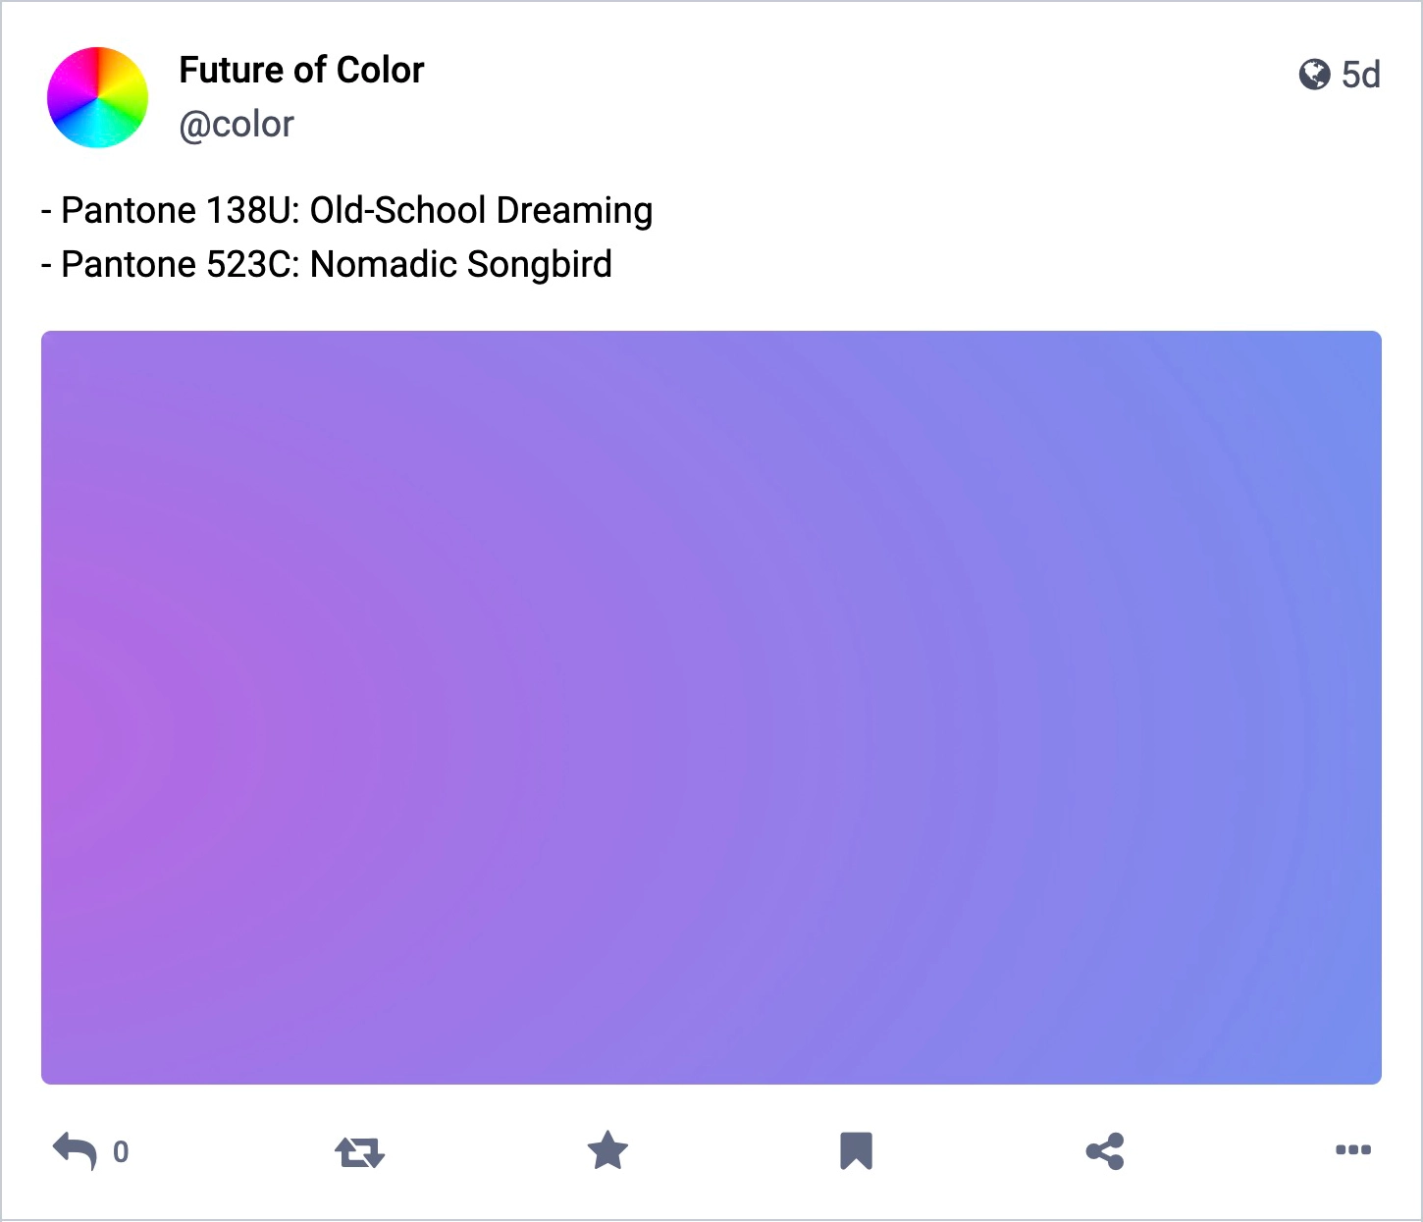Open the share icon options
1423x1222 pixels.
pyautogui.click(x=1105, y=1151)
